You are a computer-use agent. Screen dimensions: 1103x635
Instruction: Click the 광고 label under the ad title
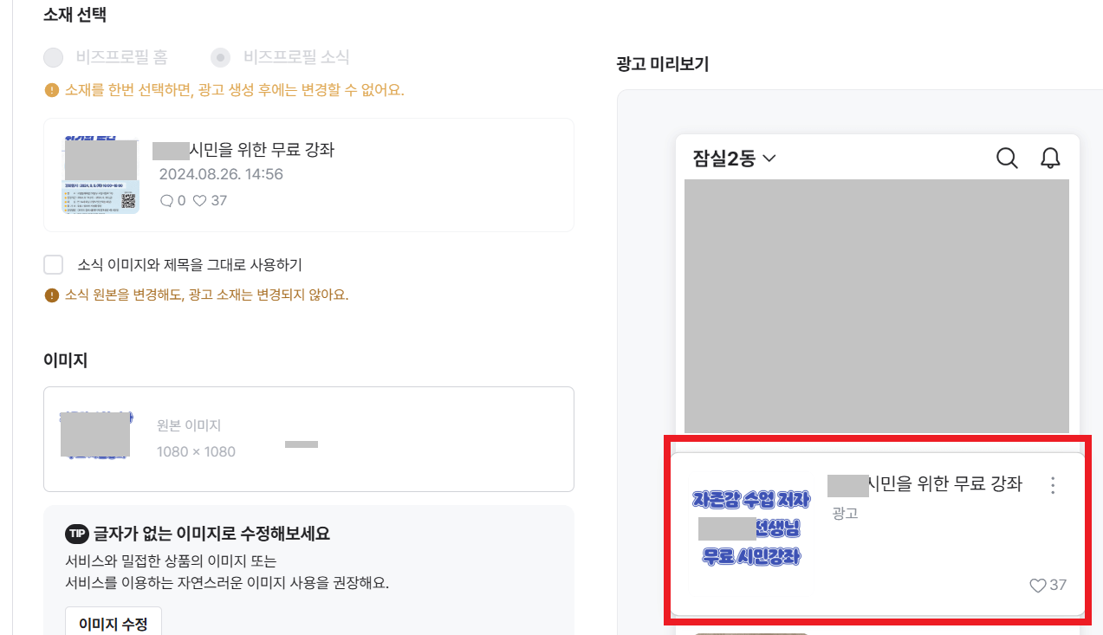pyautogui.click(x=846, y=513)
